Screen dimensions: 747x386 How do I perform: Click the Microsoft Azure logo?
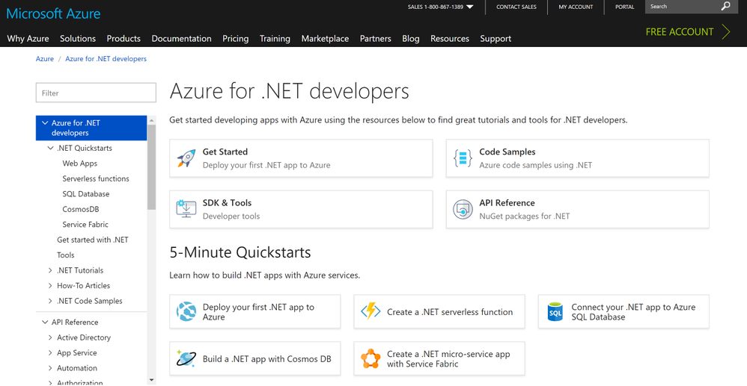coord(53,13)
